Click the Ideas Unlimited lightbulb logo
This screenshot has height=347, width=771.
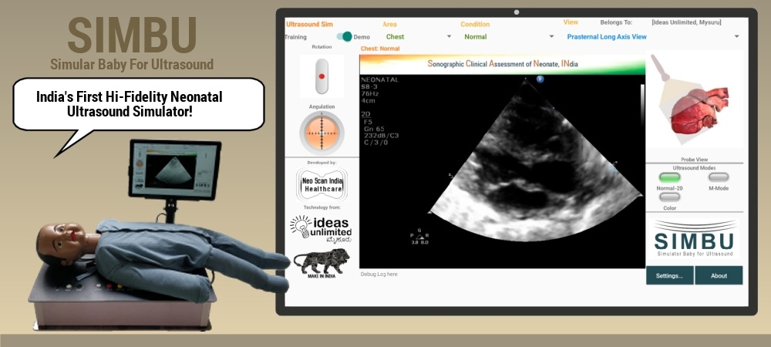click(321, 228)
